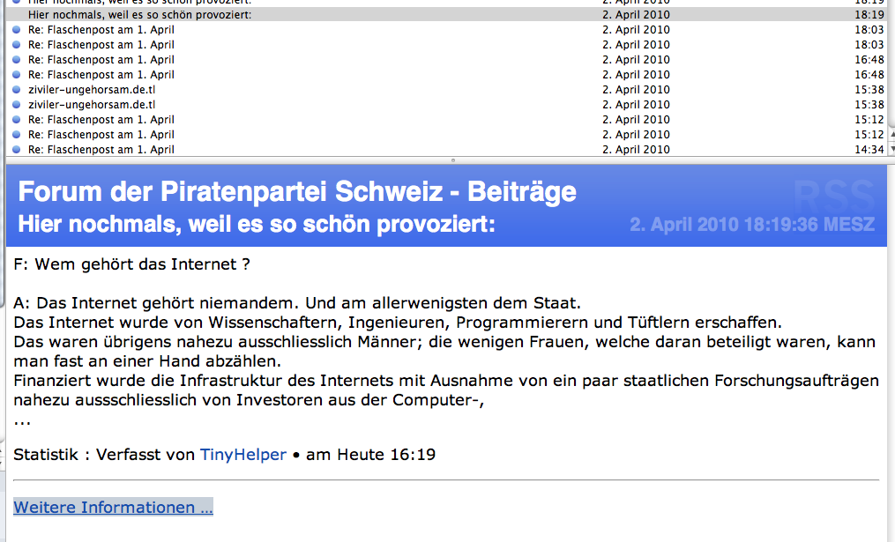Grab the split pane divider handle
This screenshot has height=542, width=895.
pos(453,160)
